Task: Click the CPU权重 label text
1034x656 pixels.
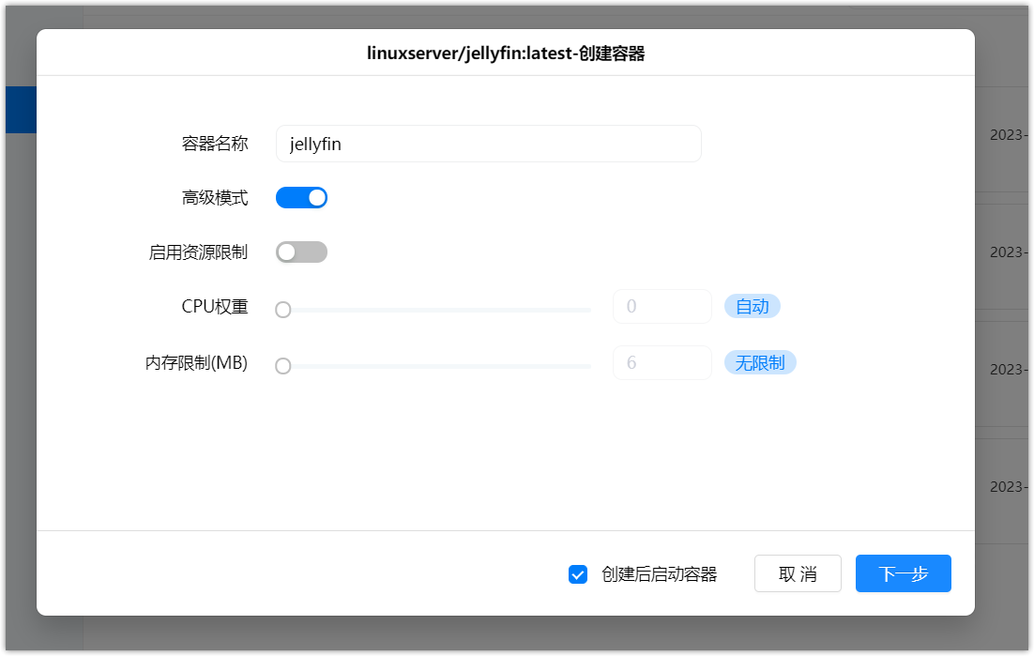Action: (215, 307)
